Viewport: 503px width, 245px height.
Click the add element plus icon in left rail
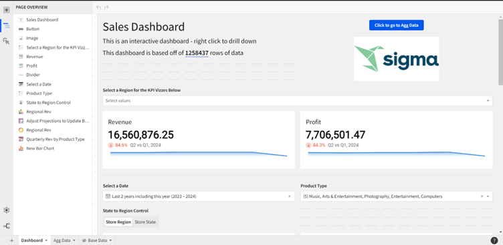point(7,10)
